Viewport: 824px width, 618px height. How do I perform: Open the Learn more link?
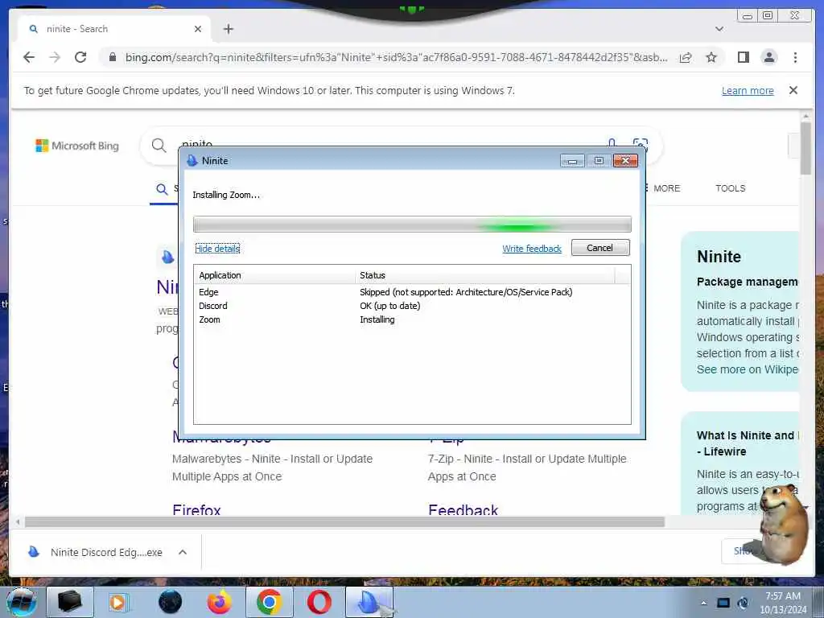748,91
